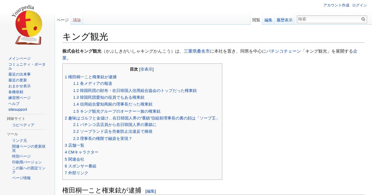Screen dimensions: 372x195
Task: Jump to TOC 2.2 ソープランド店を売春防止法違反
Action: [113, 132]
